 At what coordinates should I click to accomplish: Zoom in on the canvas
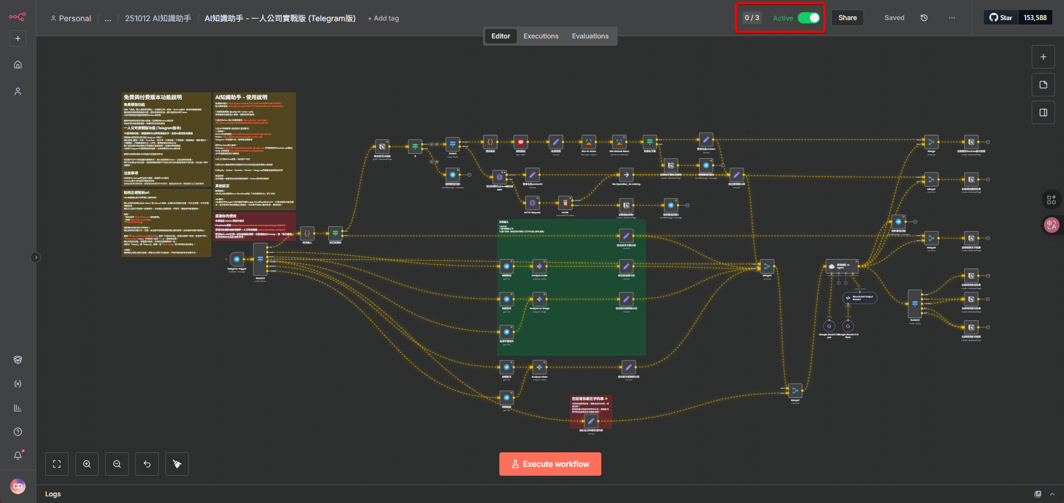(x=87, y=464)
